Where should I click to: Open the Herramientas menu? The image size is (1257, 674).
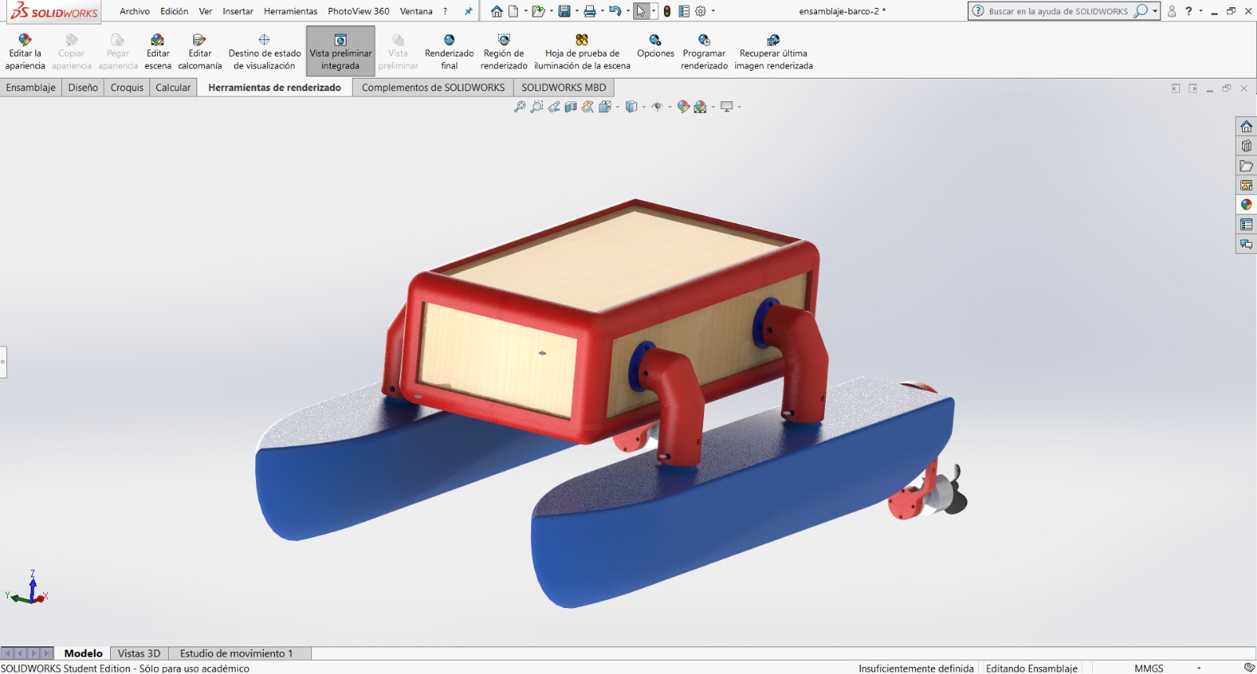(291, 12)
